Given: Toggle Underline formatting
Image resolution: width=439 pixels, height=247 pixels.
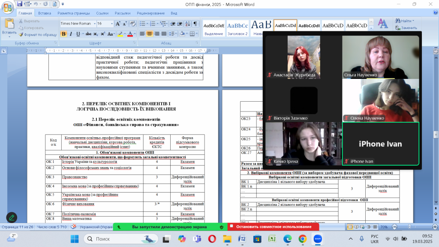Looking at the screenshot, I should tap(78, 34).
